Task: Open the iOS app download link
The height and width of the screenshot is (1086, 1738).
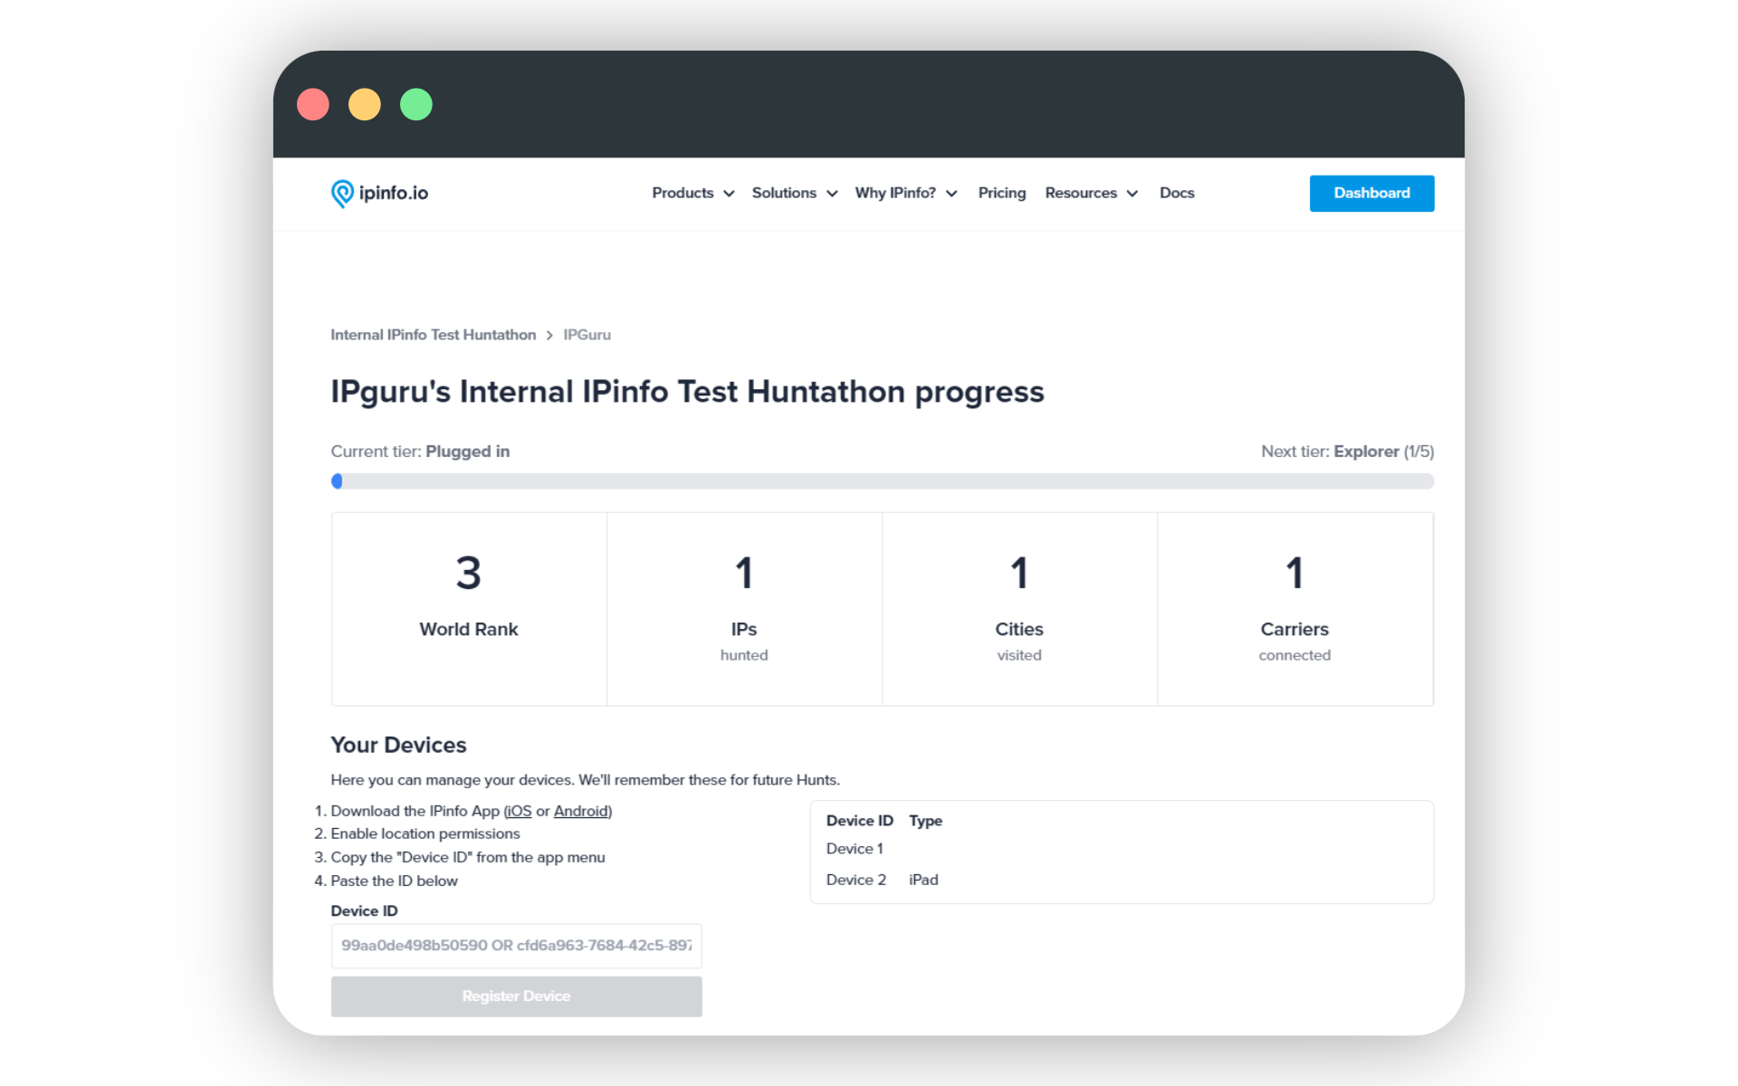Action: (x=519, y=811)
